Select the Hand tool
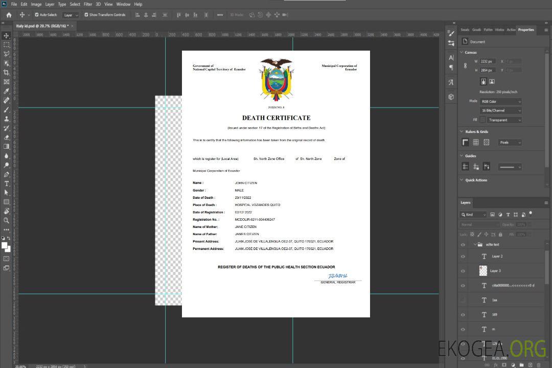 tap(6, 211)
